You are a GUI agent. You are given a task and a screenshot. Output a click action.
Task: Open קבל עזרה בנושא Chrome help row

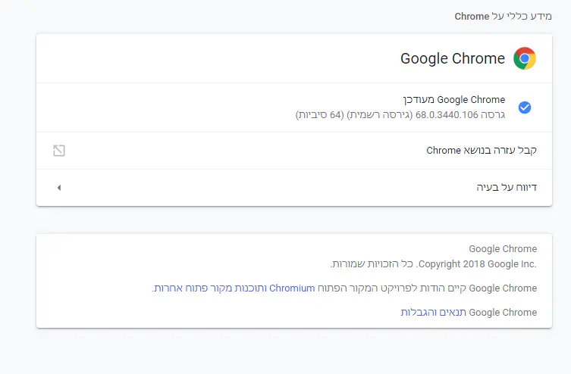(482, 151)
